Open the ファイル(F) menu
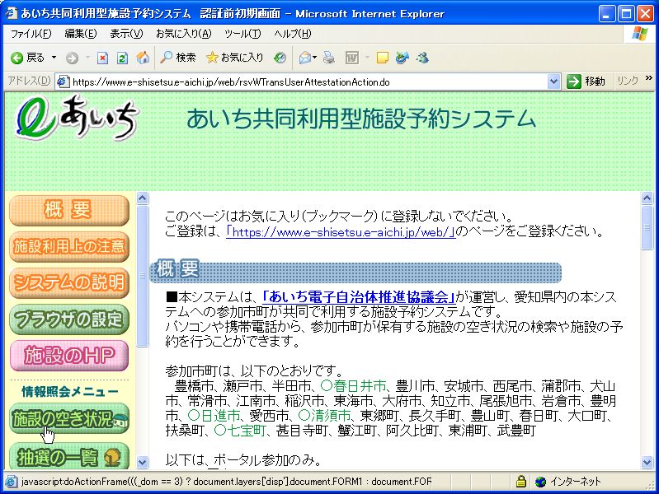Screen dimensions: 659x494 click(31, 34)
